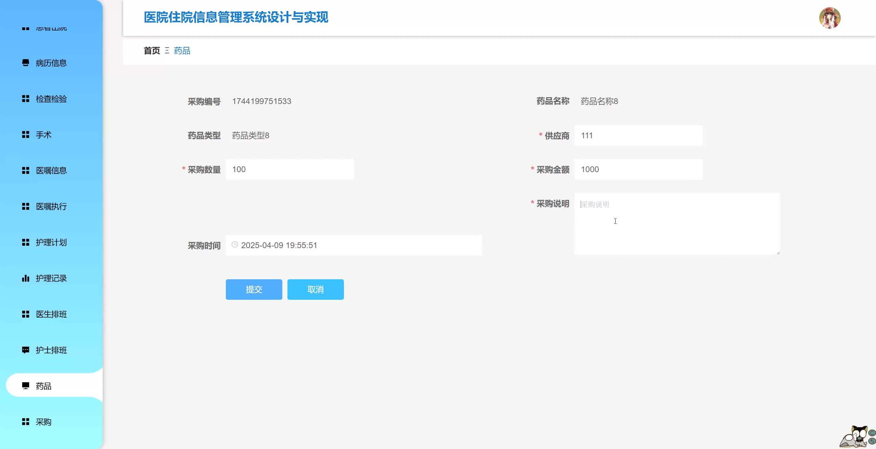876x449 pixels.
Task: Click the 护理记录 bar chart icon
Action: 26,278
